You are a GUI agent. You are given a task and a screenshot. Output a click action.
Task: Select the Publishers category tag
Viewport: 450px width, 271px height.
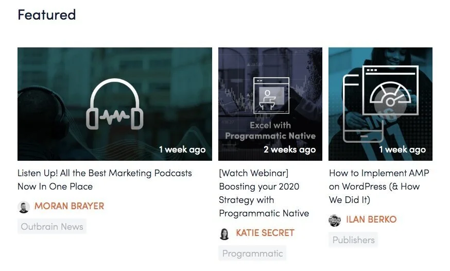[x=353, y=240]
